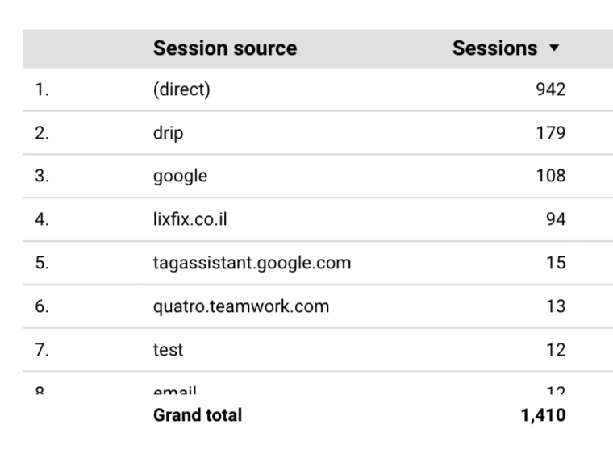The height and width of the screenshot is (466, 613).
Task: Click the 13 sessions value
Action: [556, 306]
